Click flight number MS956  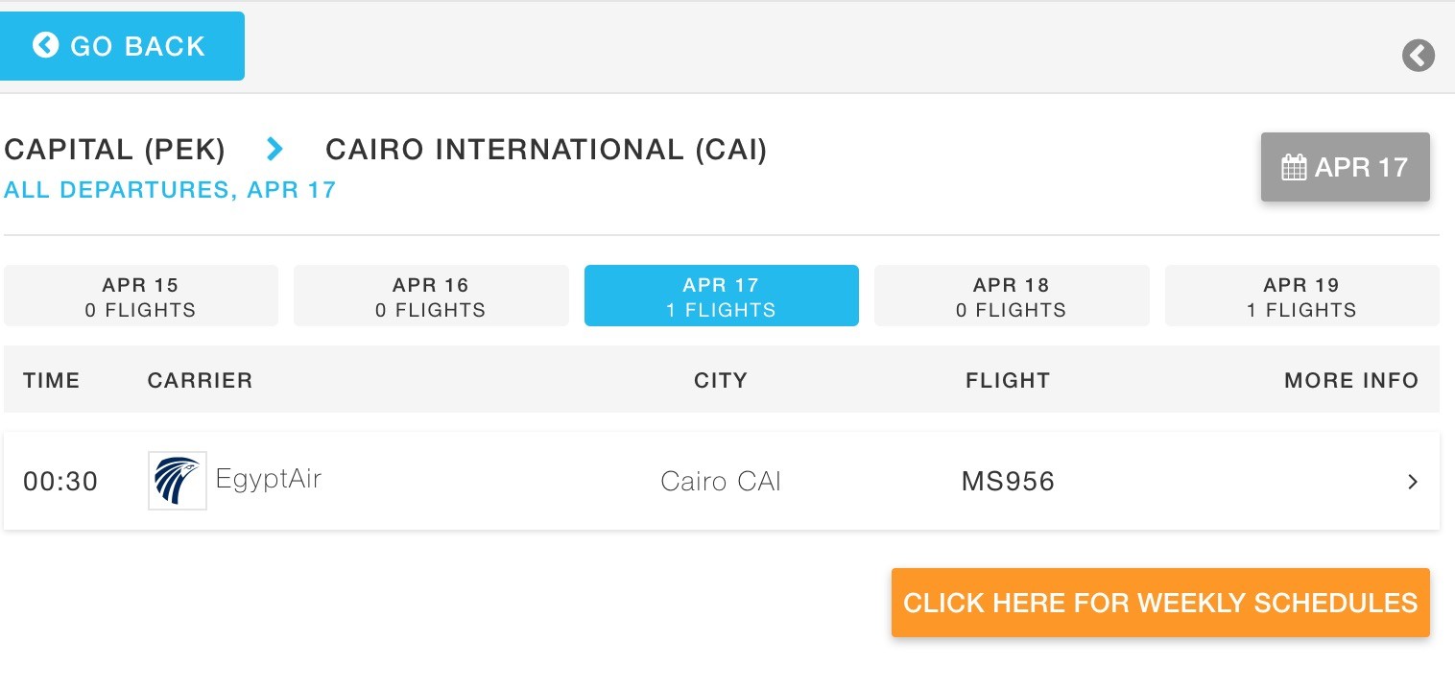tap(1008, 481)
